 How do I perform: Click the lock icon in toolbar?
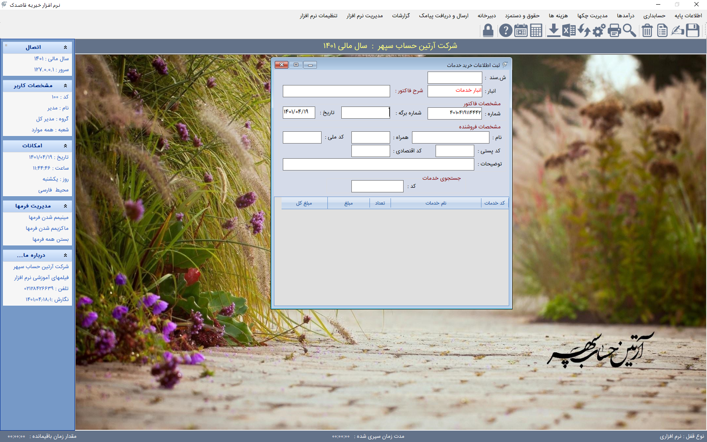pyautogui.click(x=488, y=31)
